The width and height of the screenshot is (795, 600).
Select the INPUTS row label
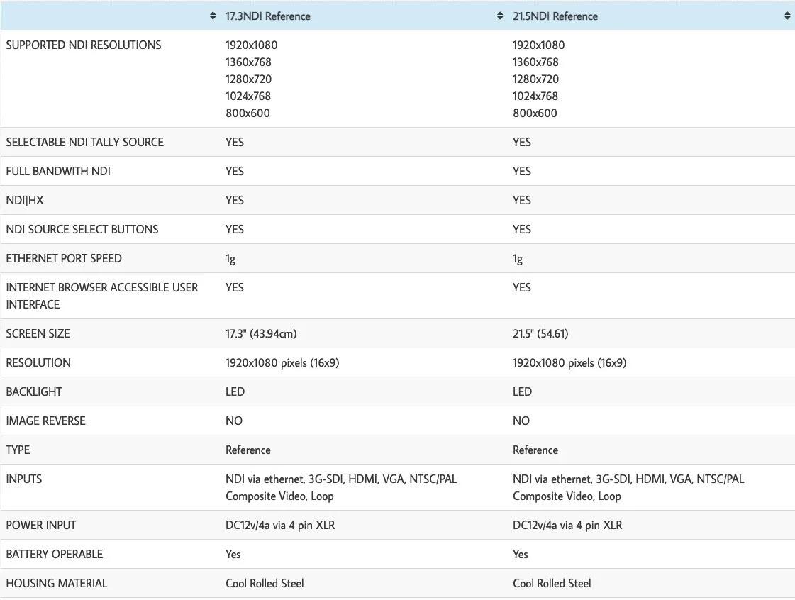click(24, 479)
